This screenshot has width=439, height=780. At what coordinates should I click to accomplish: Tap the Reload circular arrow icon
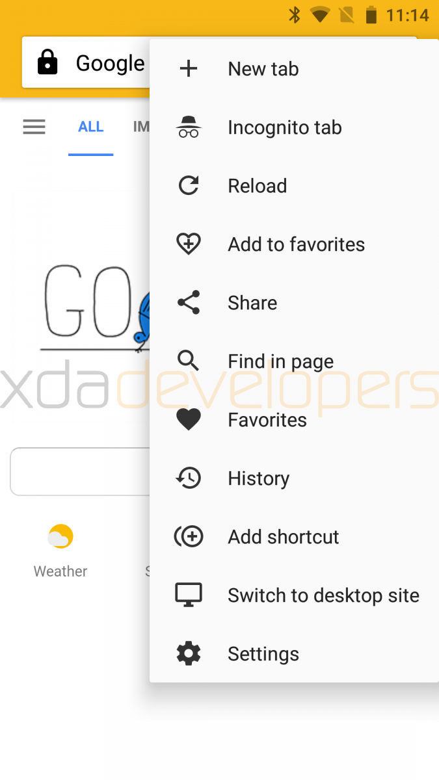[x=189, y=186]
